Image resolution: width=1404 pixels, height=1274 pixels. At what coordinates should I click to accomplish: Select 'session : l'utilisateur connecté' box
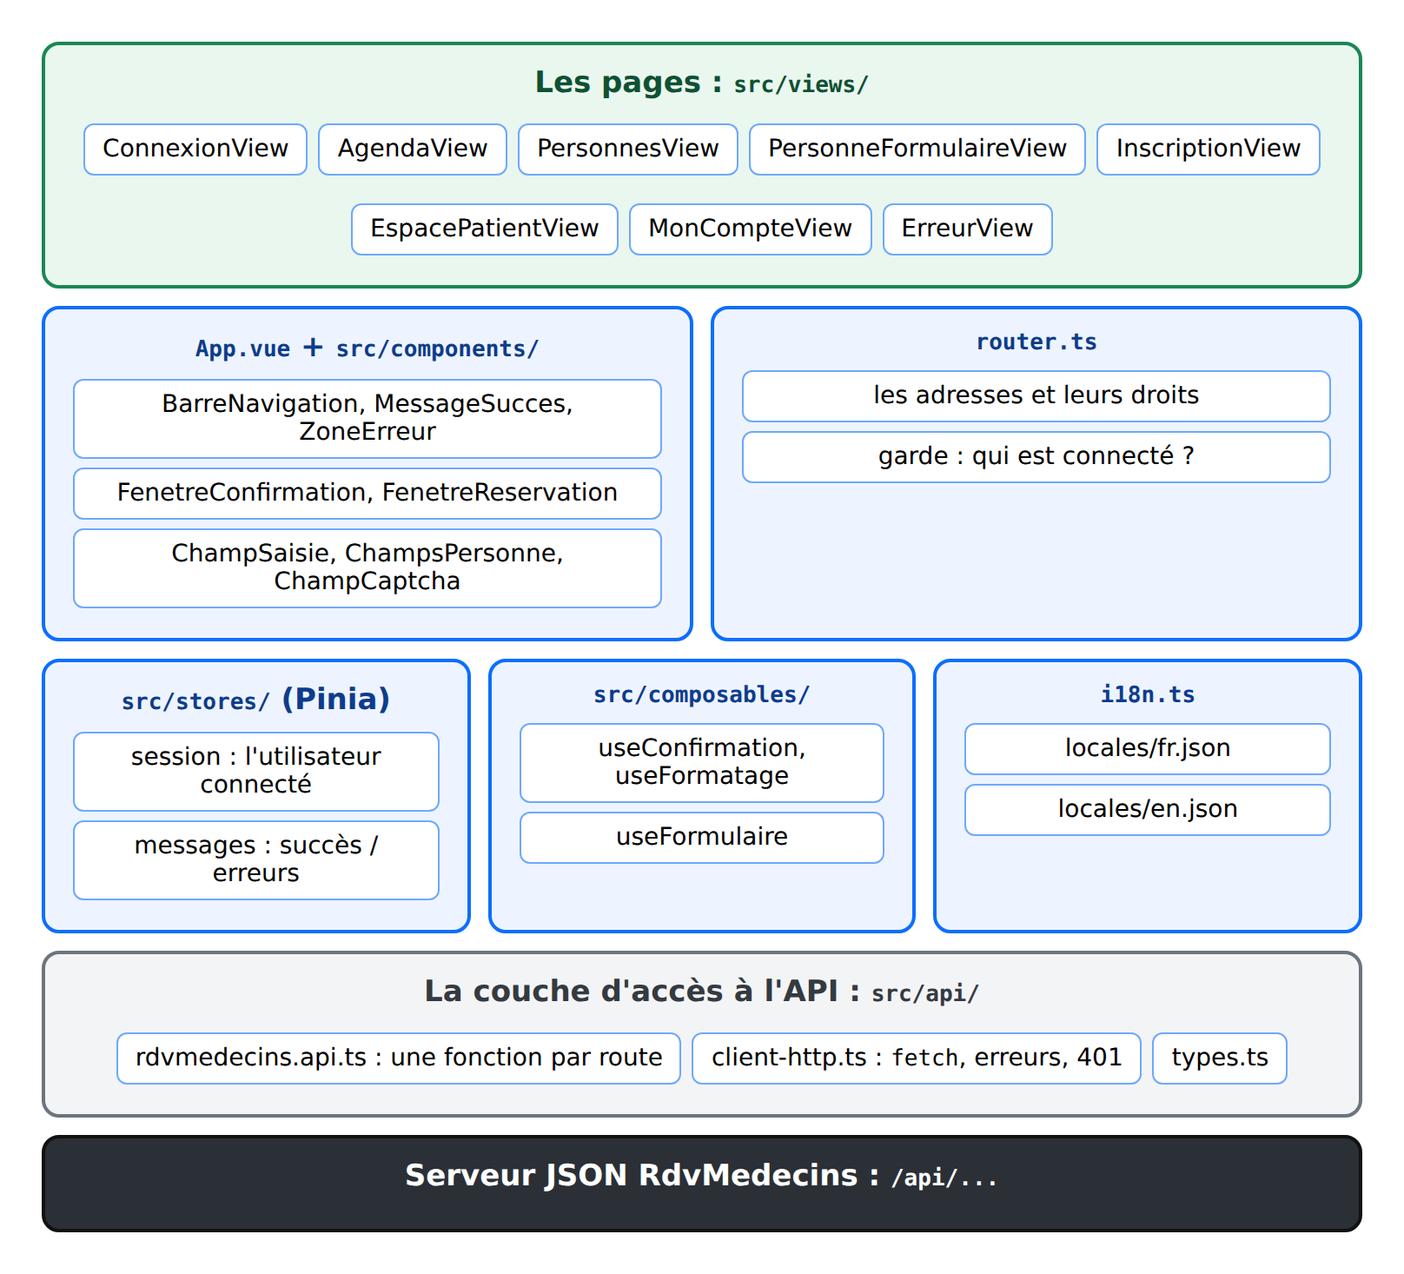click(x=256, y=772)
